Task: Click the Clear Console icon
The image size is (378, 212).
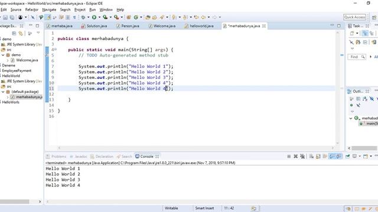Action: (311, 157)
